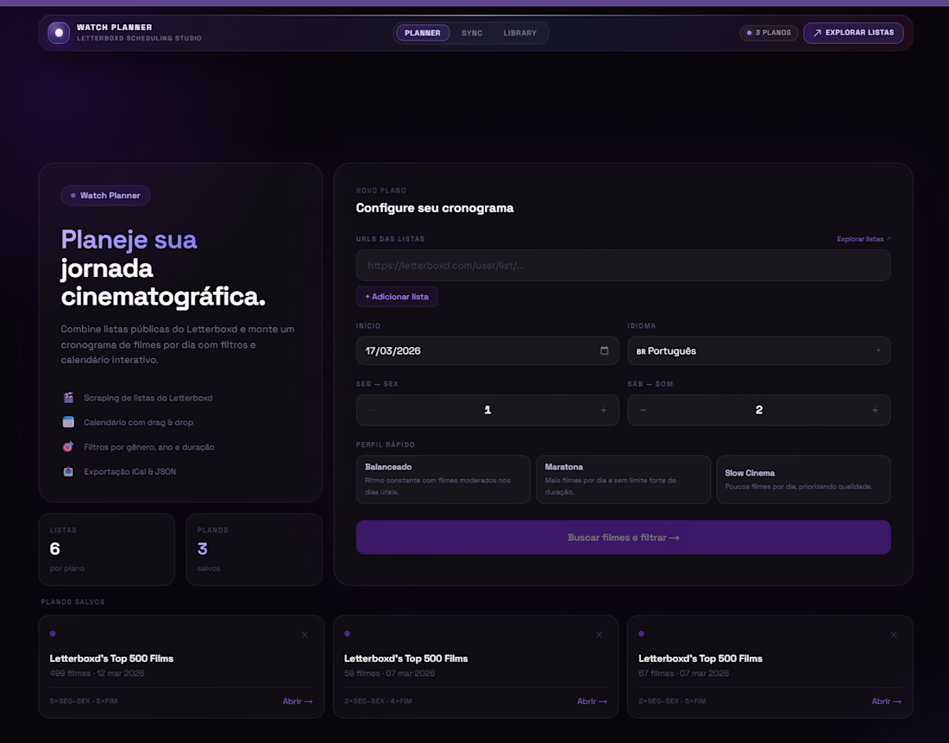Remove the saved plan with 59 filmes
The height and width of the screenshot is (743, 949).
point(600,635)
